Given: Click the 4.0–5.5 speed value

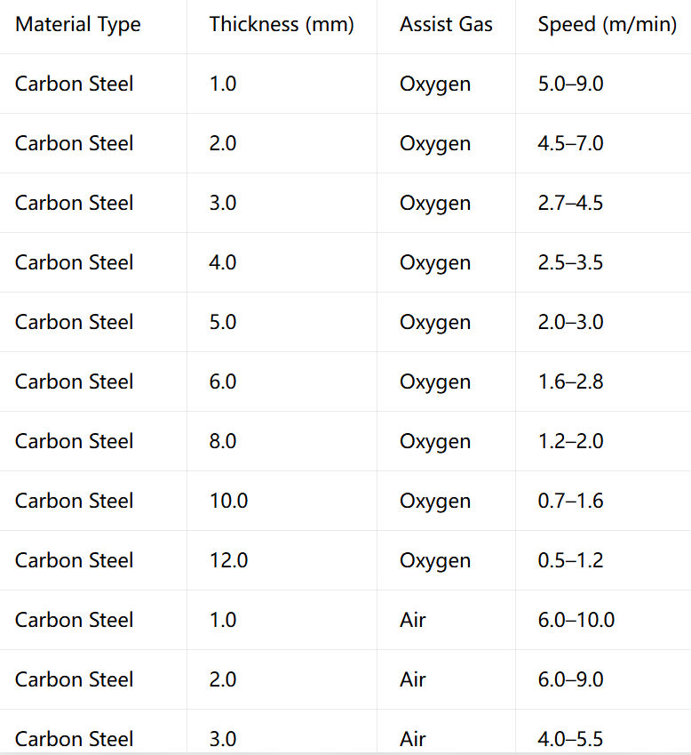Looking at the screenshot, I should (570, 739).
